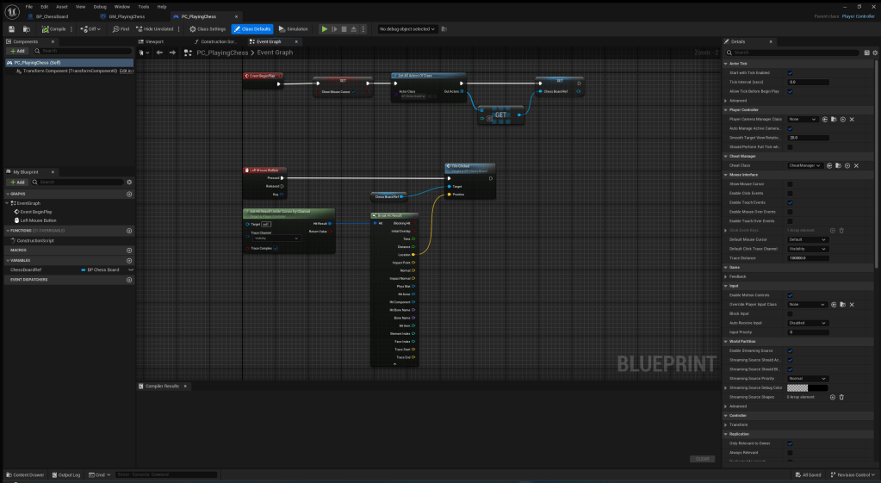Click the Class Defaults button
The image size is (881, 483).
[x=252, y=29]
